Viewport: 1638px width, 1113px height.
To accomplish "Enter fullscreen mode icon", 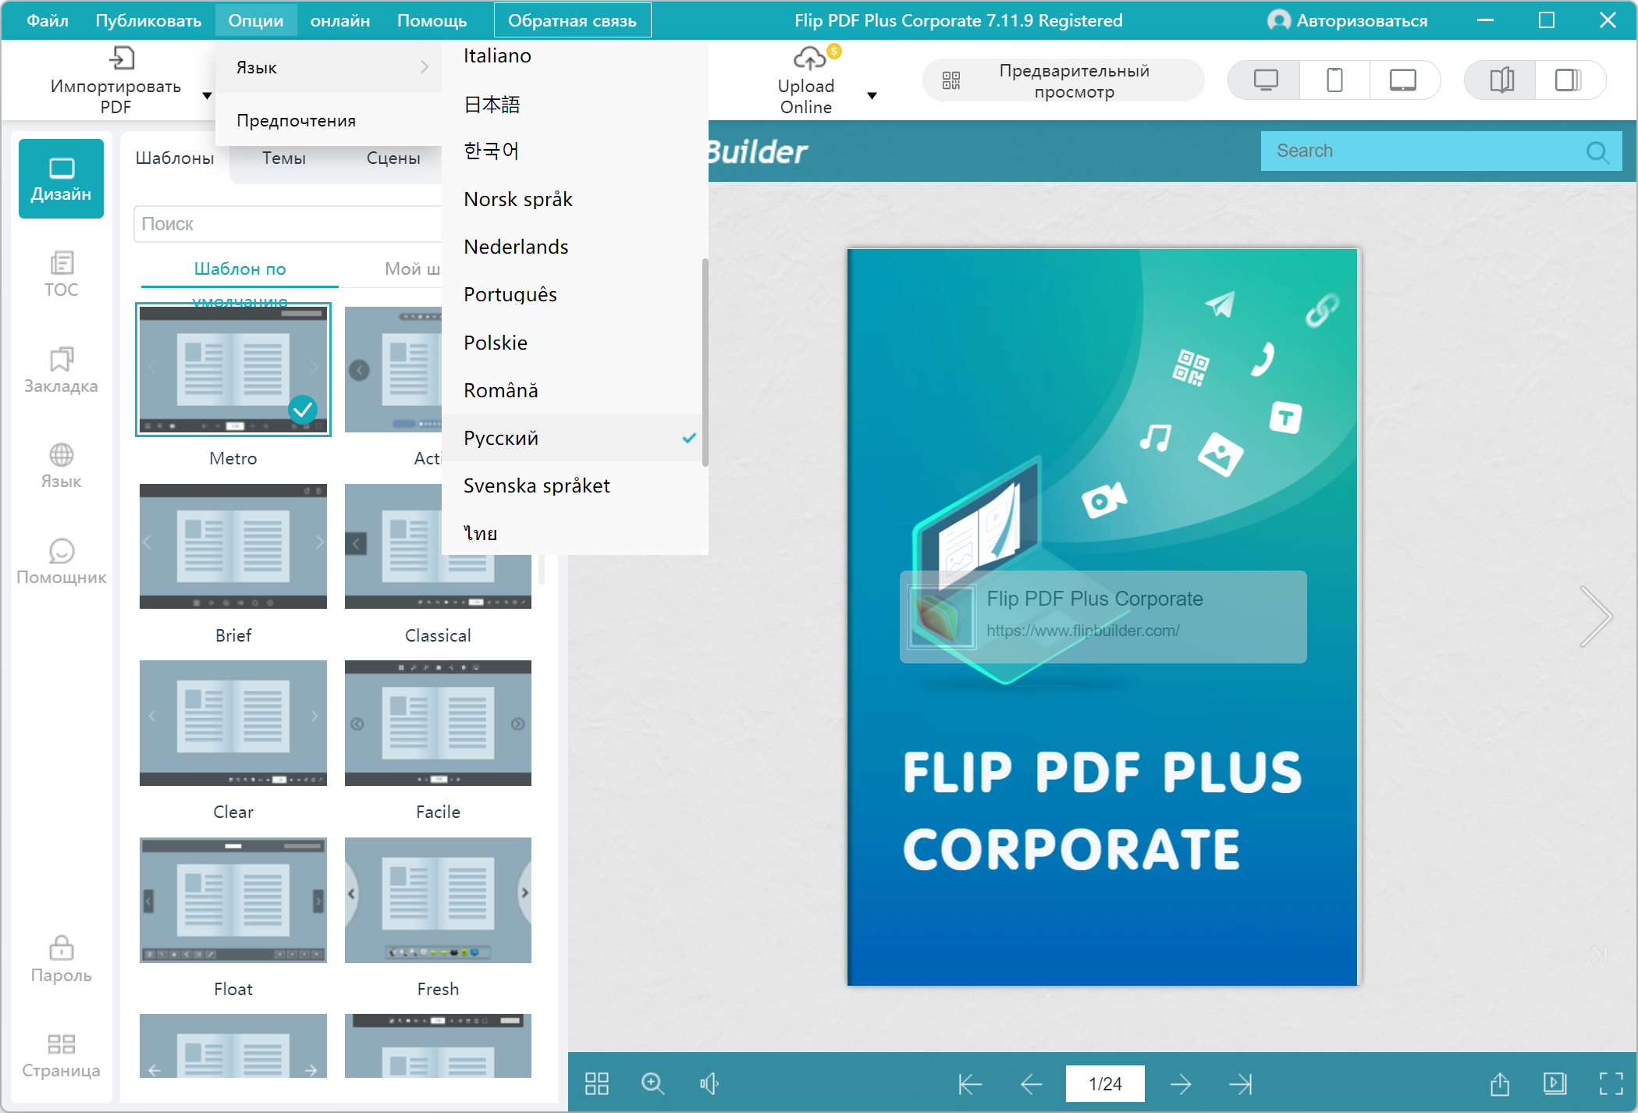I will click(x=1611, y=1083).
